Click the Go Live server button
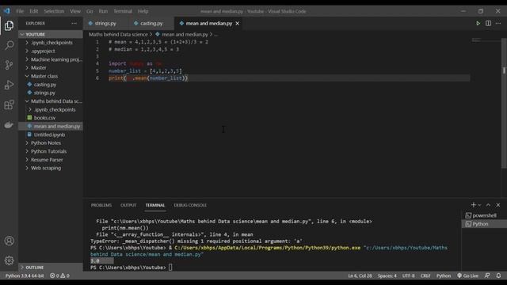 click(x=467, y=275)
